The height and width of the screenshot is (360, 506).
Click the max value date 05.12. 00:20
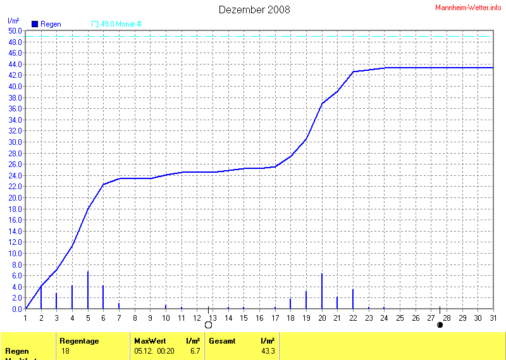tap(156, 351)
